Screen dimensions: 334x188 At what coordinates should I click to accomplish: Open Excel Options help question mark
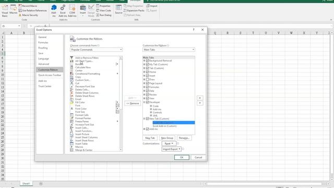[x=194, y=30]
